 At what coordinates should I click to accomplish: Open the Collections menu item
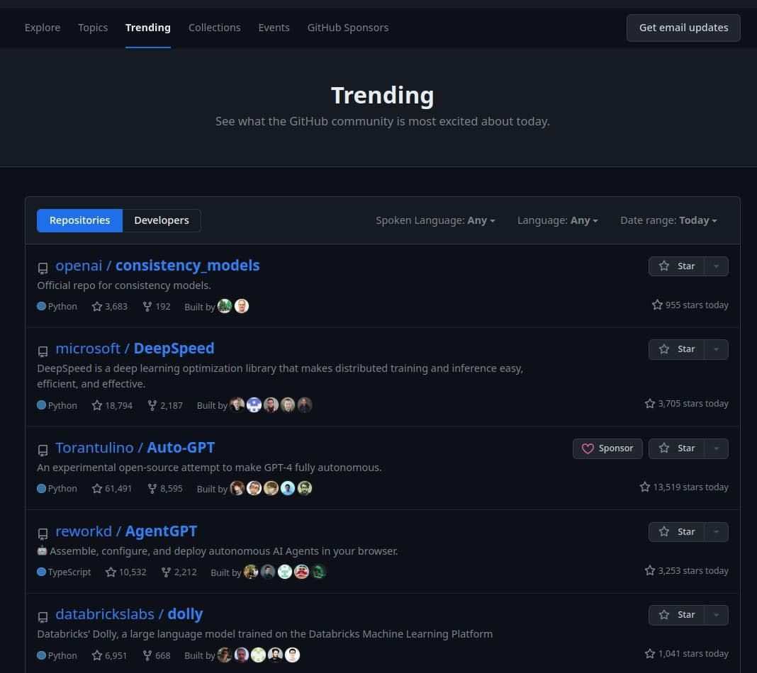tap(214, 28)
